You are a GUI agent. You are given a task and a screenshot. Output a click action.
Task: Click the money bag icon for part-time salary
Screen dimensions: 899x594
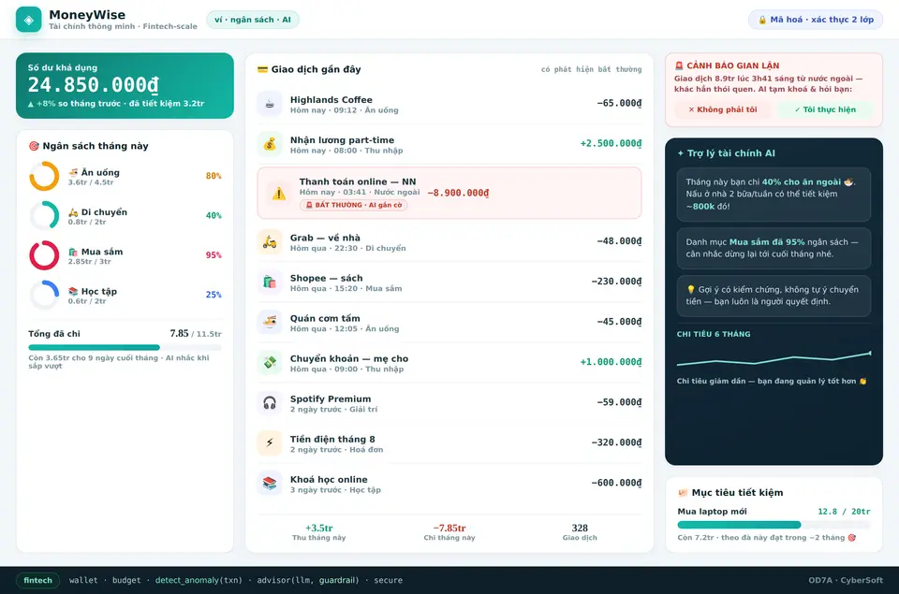tap(270, 144)
